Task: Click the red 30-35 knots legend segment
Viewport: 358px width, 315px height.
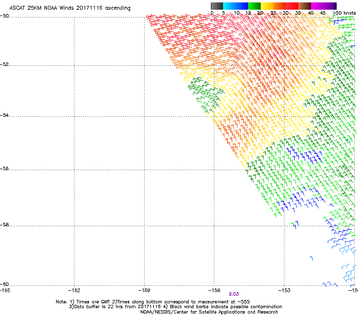Action: 292,6
